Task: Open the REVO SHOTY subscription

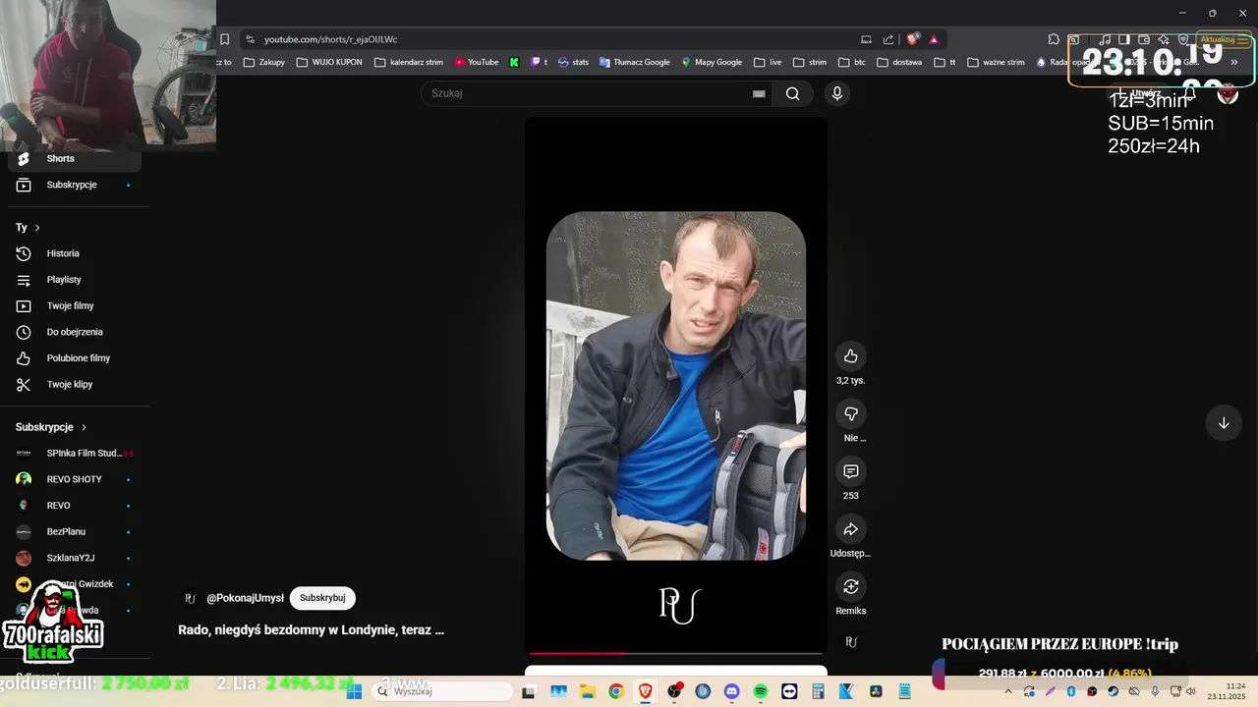Action: click(x=75, y=479)
